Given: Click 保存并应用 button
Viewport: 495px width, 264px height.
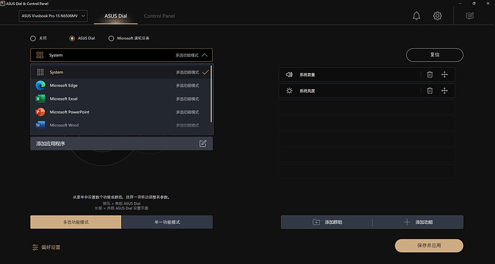Looking at the screenshot, I should click(x=429, y=245).
